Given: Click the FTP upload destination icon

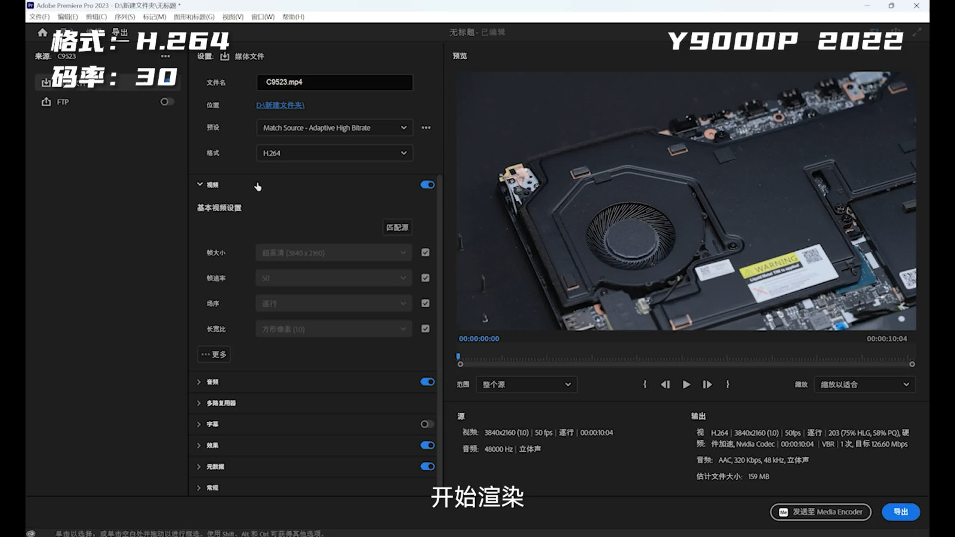Looking at the screenshot, I should pos(46,102).
